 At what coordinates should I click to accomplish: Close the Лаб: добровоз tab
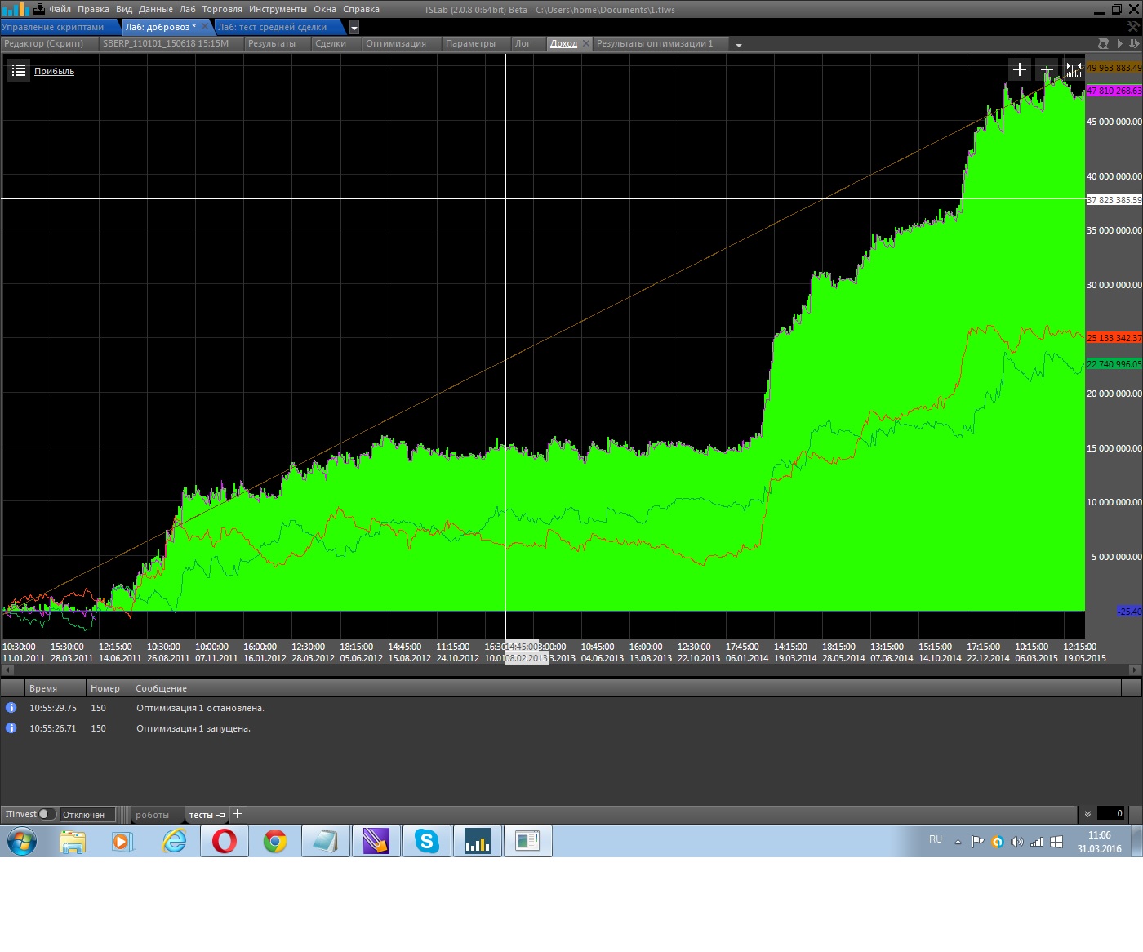pyautogui.click(x=205, y=27)
